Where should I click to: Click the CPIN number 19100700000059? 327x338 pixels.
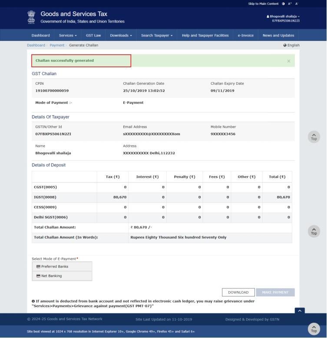[x=52, y=91]
